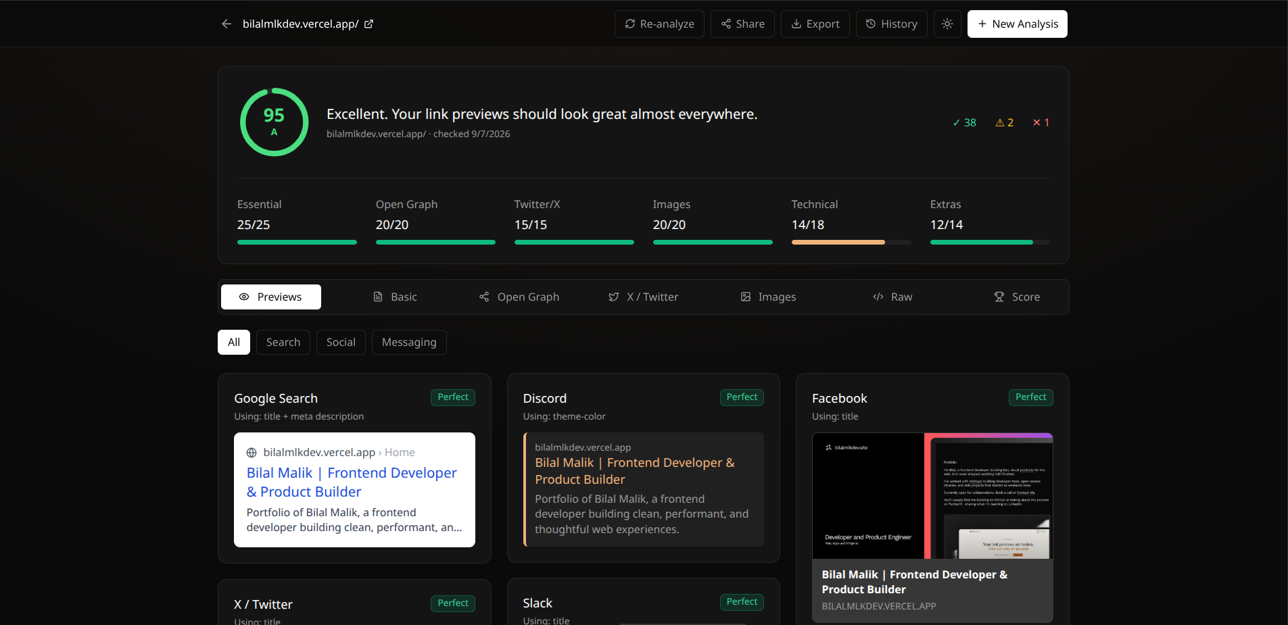Click the 38 passed checks count
This screenshot has height=625, width=1288.
coord(964,123)
